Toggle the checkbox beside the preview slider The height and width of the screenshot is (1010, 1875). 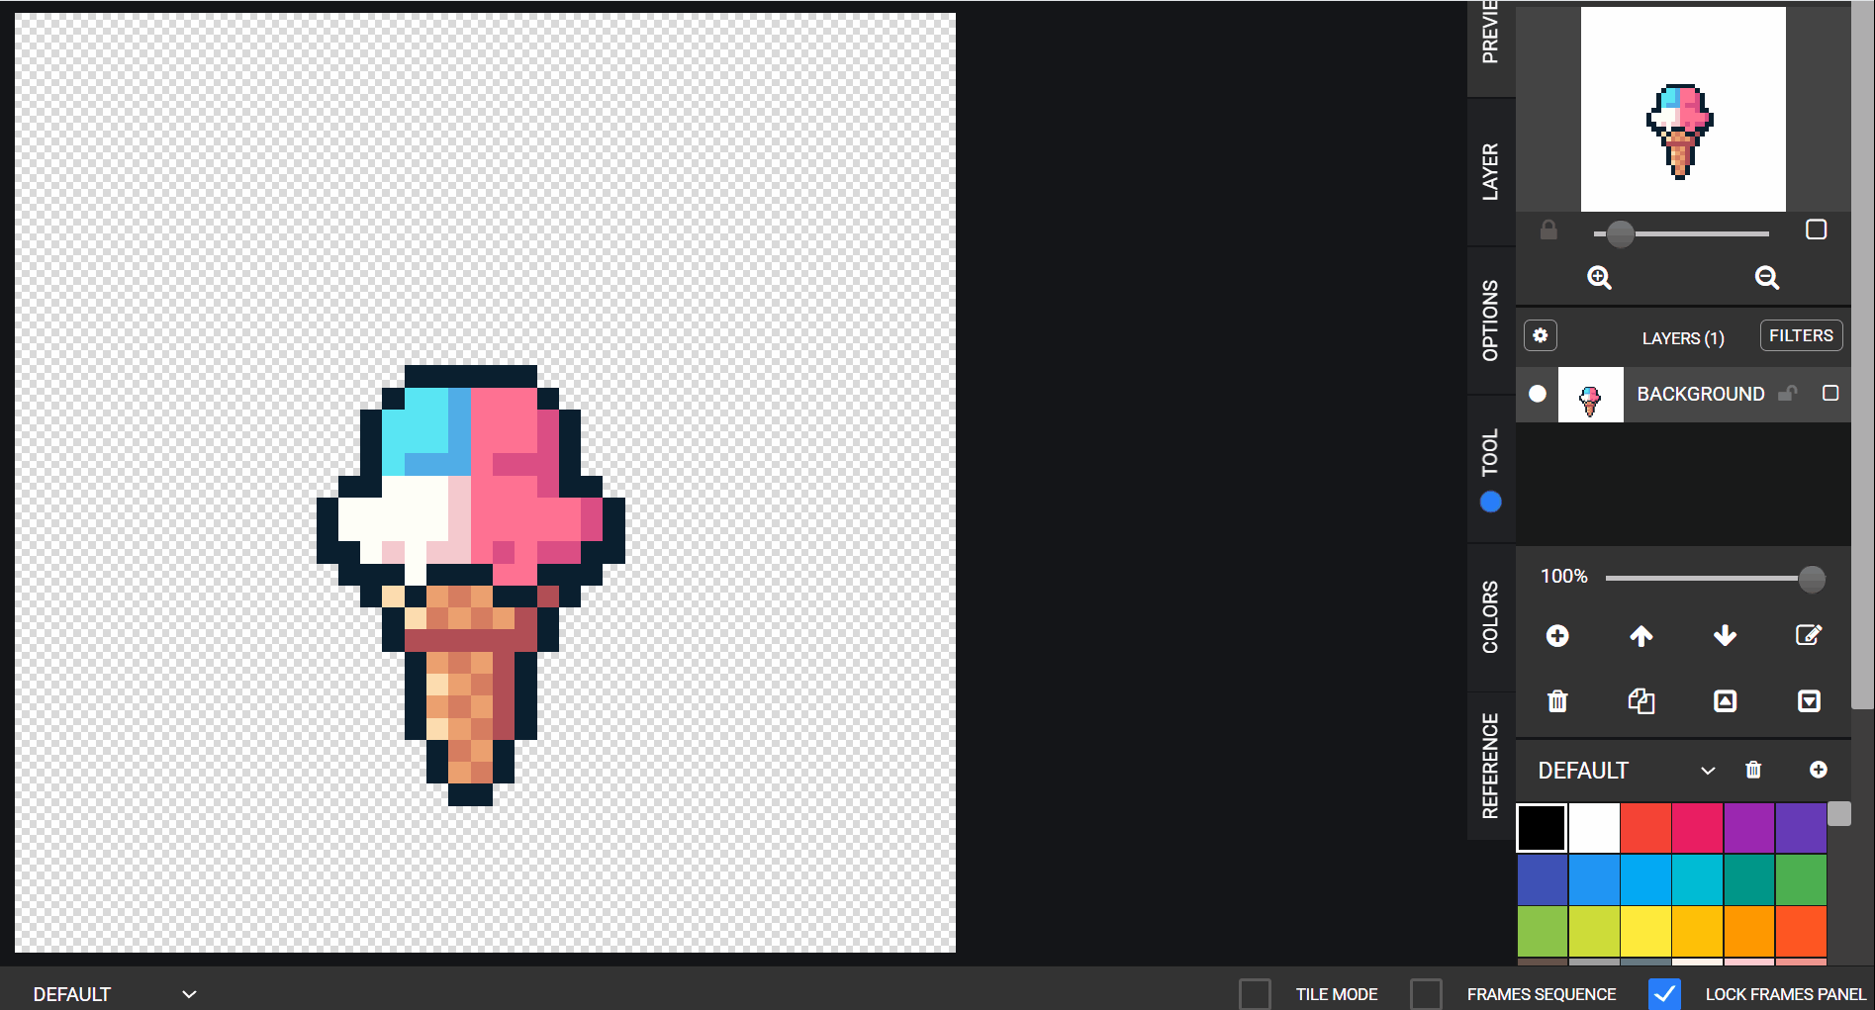coord(1817,230)
